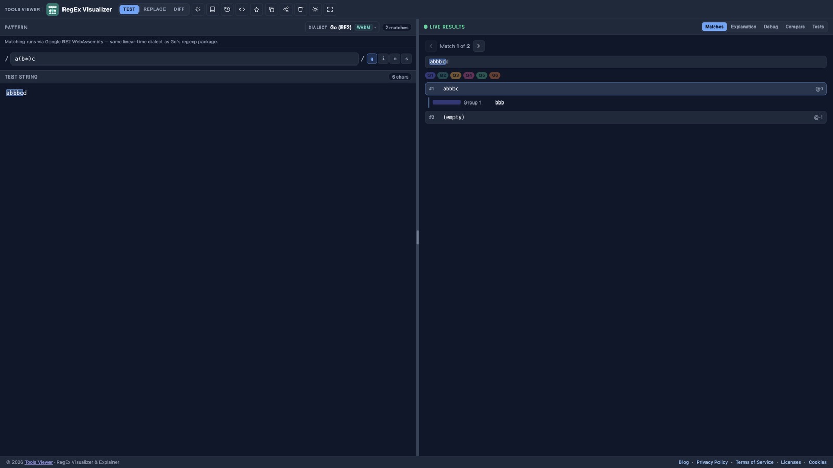
Task: Click the pattern input field a(b*)c
Action: [184, 59]
